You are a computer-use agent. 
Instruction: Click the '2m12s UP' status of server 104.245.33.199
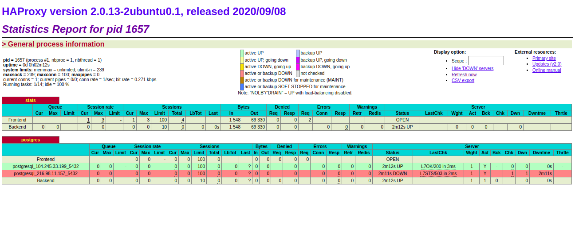coord(392,166)
